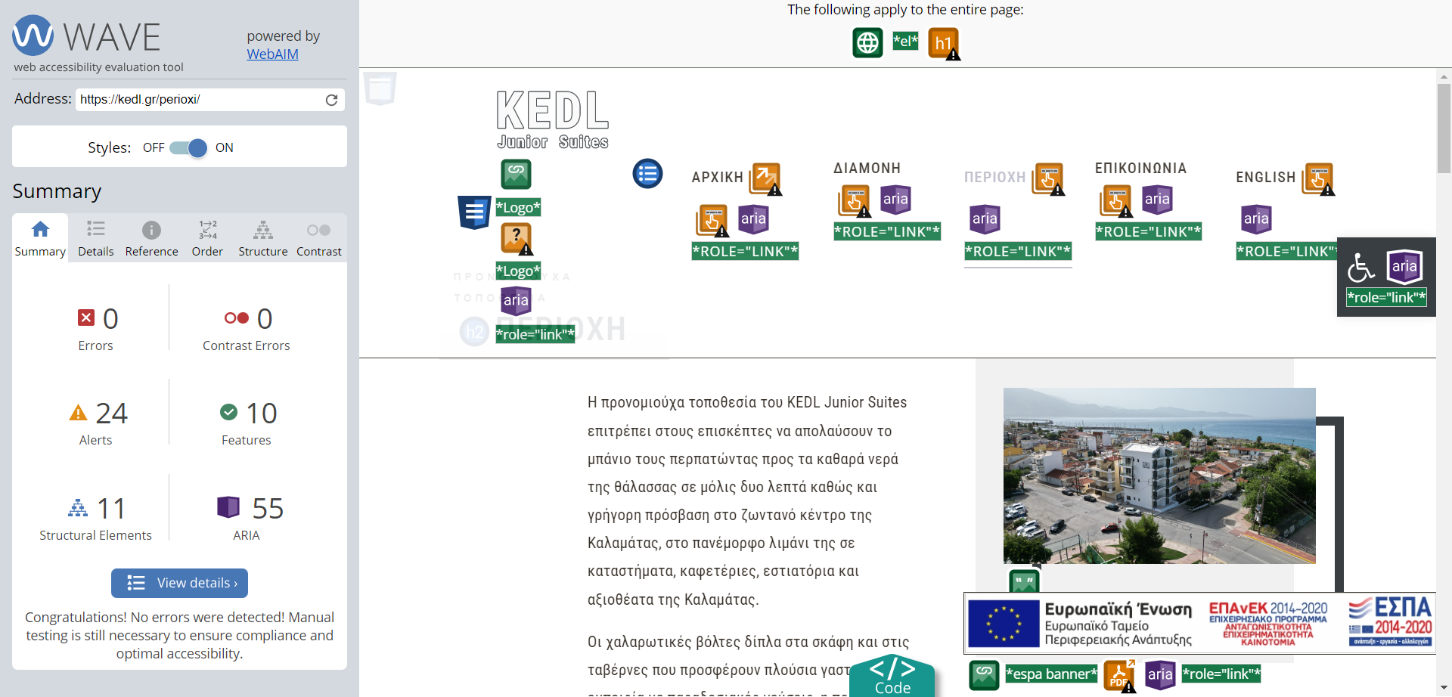
Task: Click the "11 Structural Elements" summary count
Action: pos(96,519)
